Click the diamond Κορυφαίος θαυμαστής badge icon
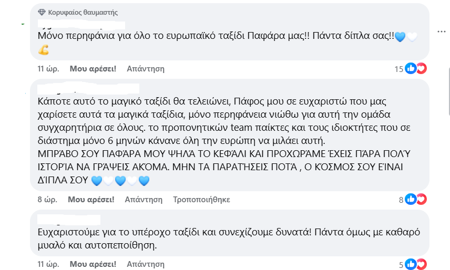This screenshot has width=450, height=270. click(42, 12)
